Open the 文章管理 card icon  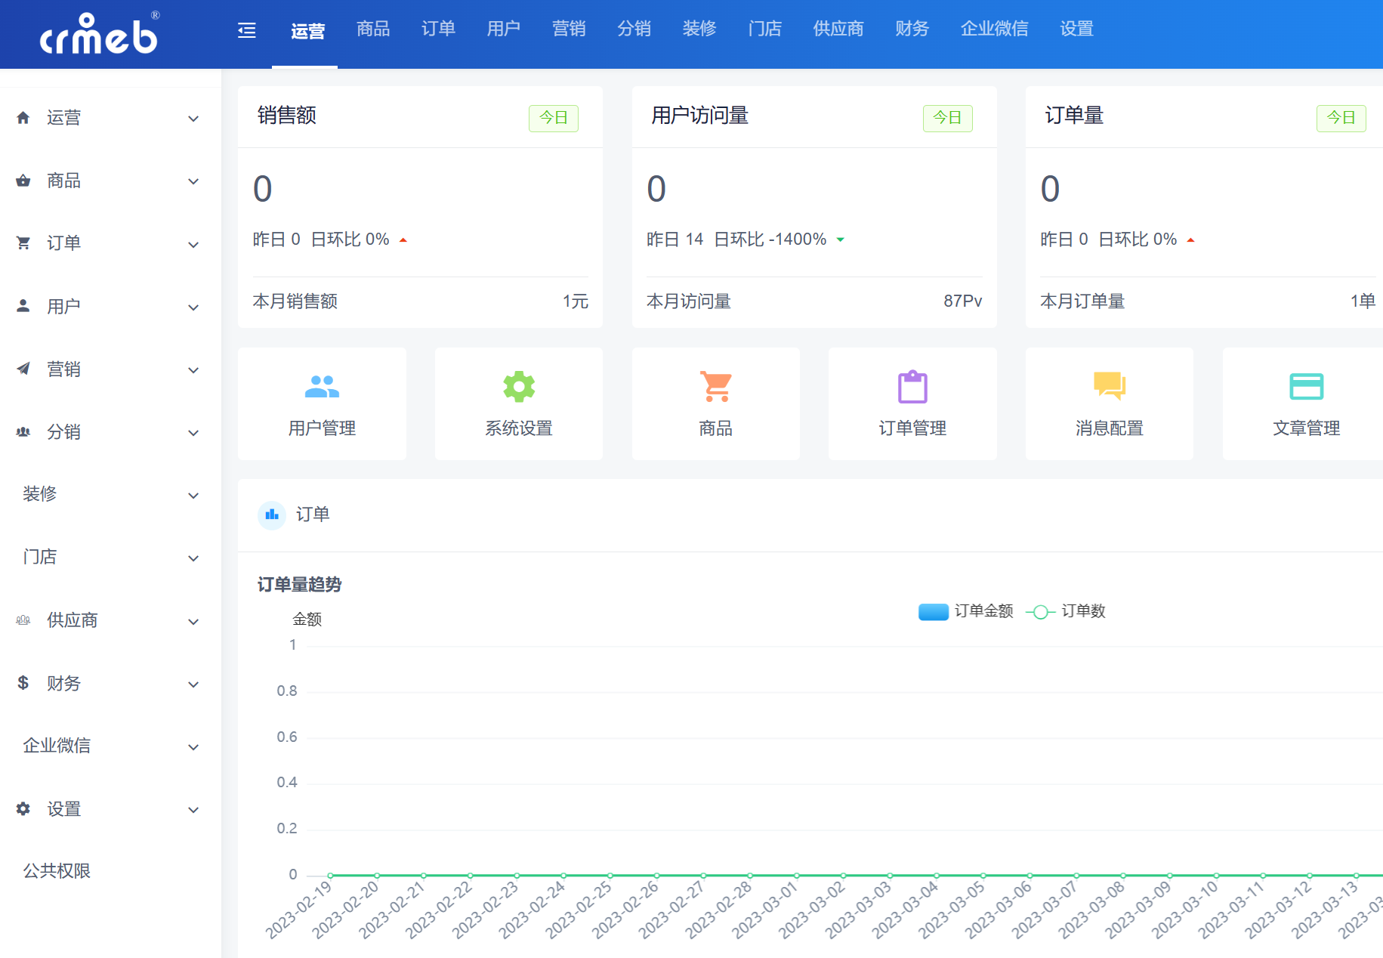pyautogui.click(x=1307, y=387)
